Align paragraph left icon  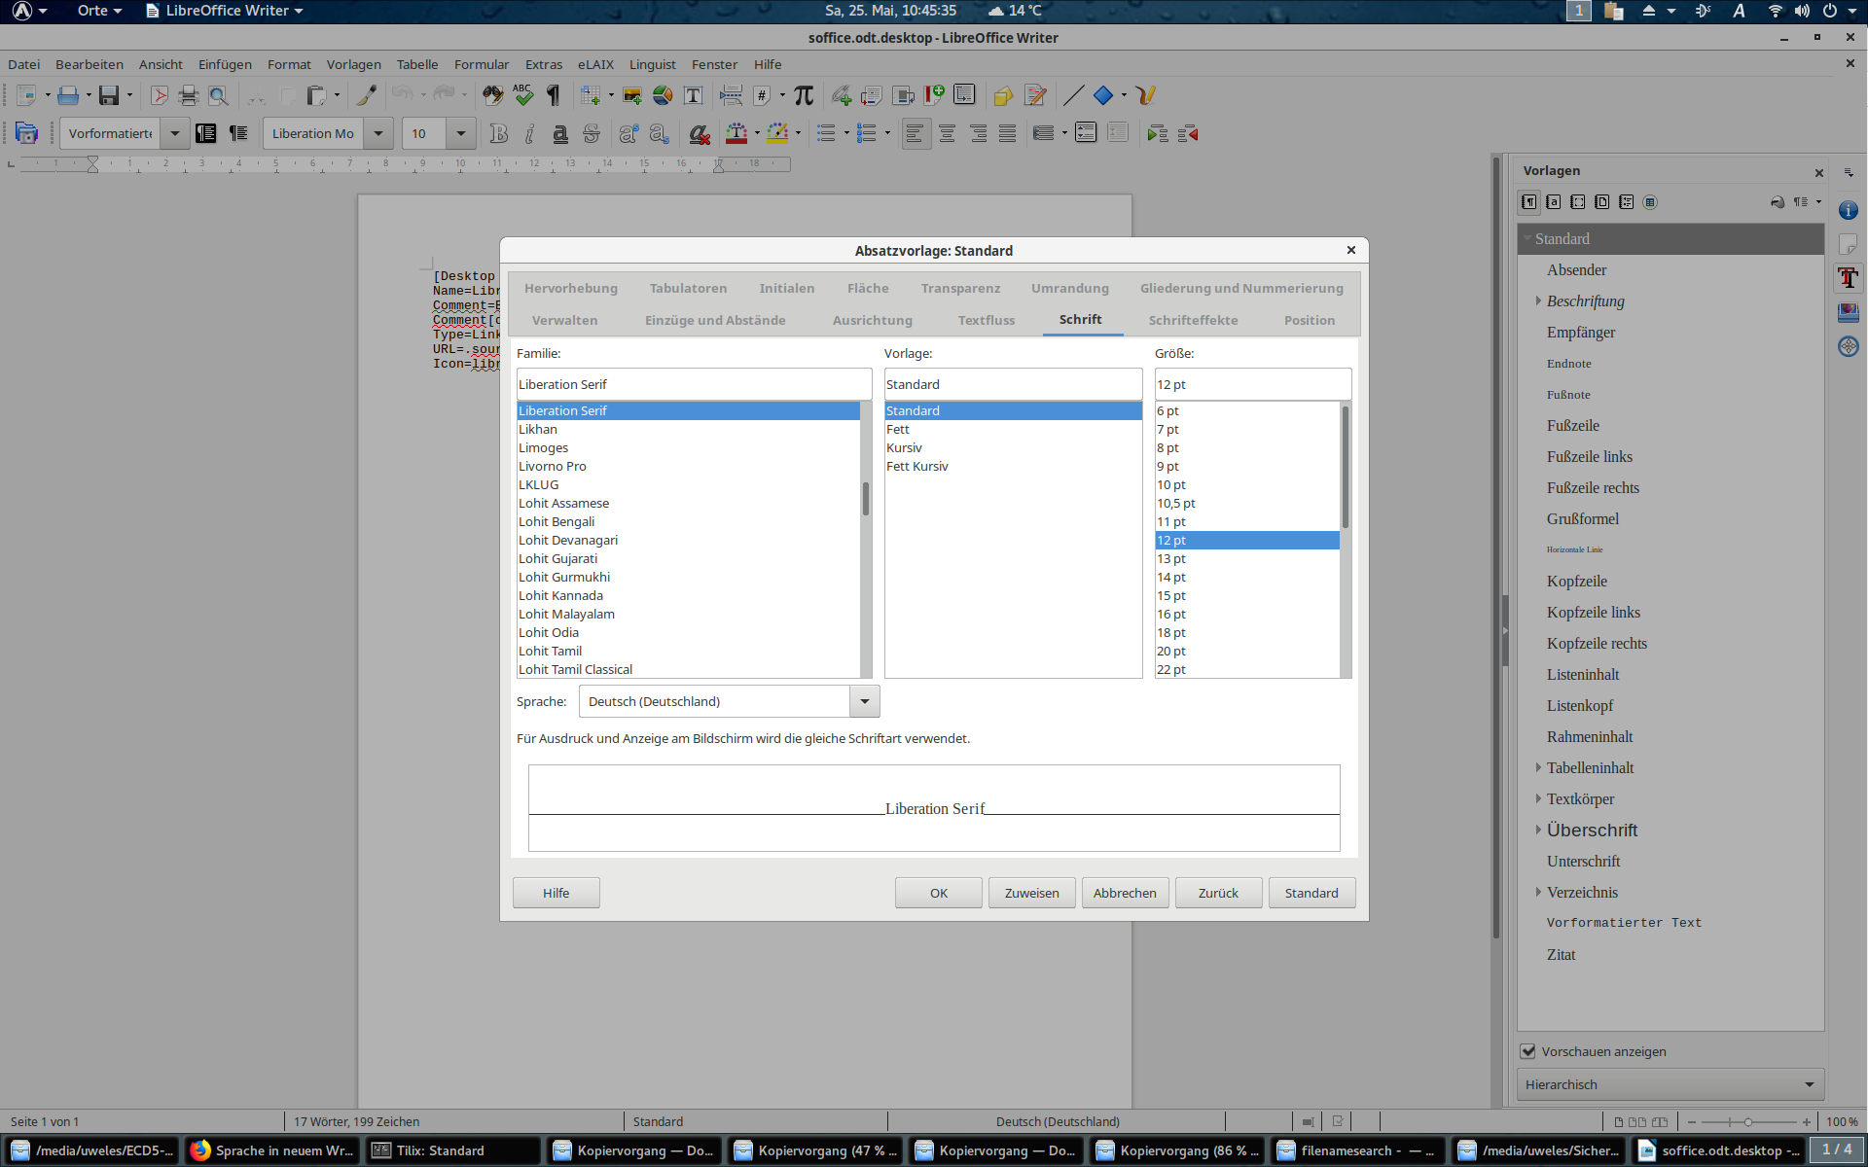(x=915, y=133)
